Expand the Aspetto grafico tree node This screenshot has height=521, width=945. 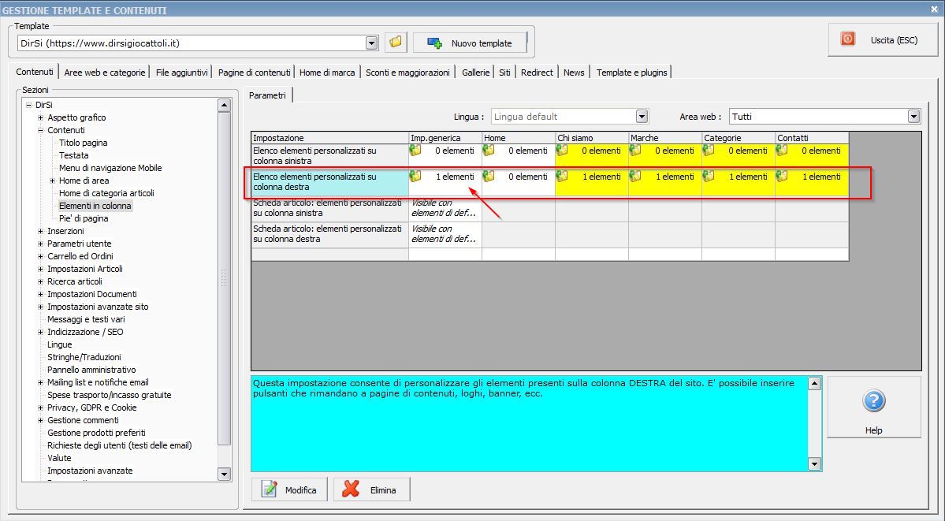pyautogui.click(x=40, y=117)
